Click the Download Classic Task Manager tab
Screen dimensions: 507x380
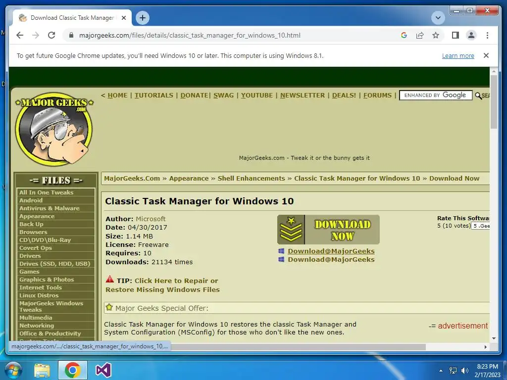(72, 18)
